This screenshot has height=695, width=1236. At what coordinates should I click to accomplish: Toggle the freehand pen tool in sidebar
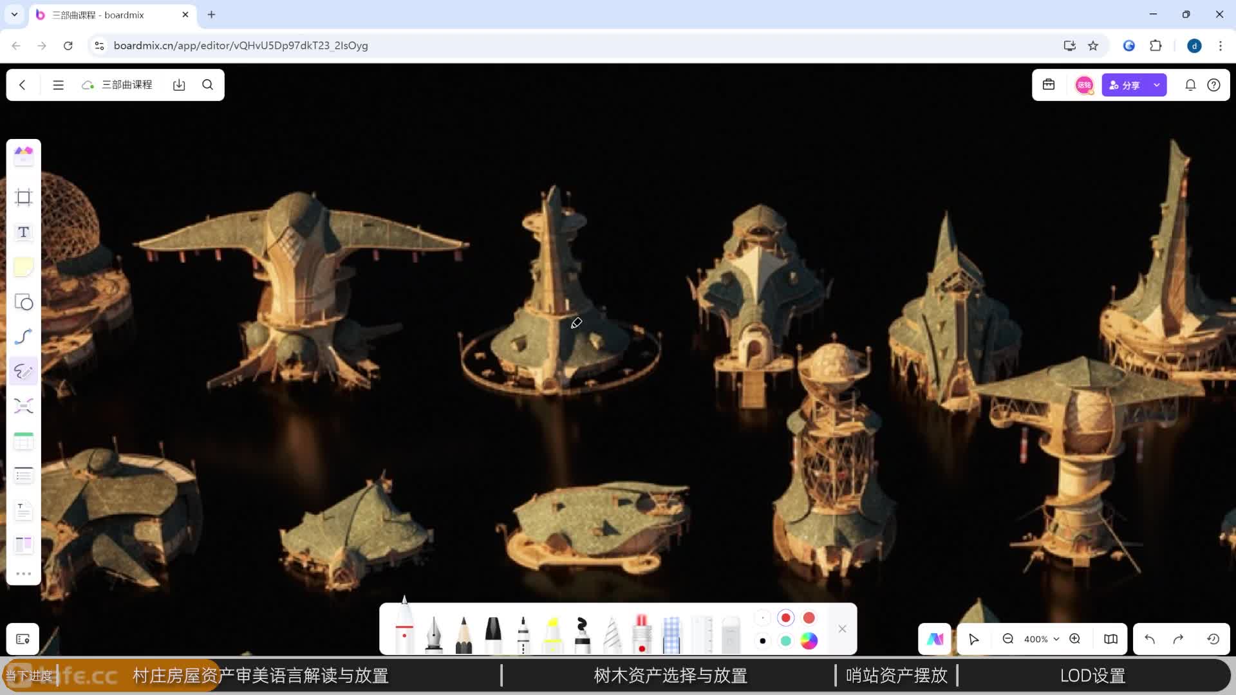click(24, 371)
